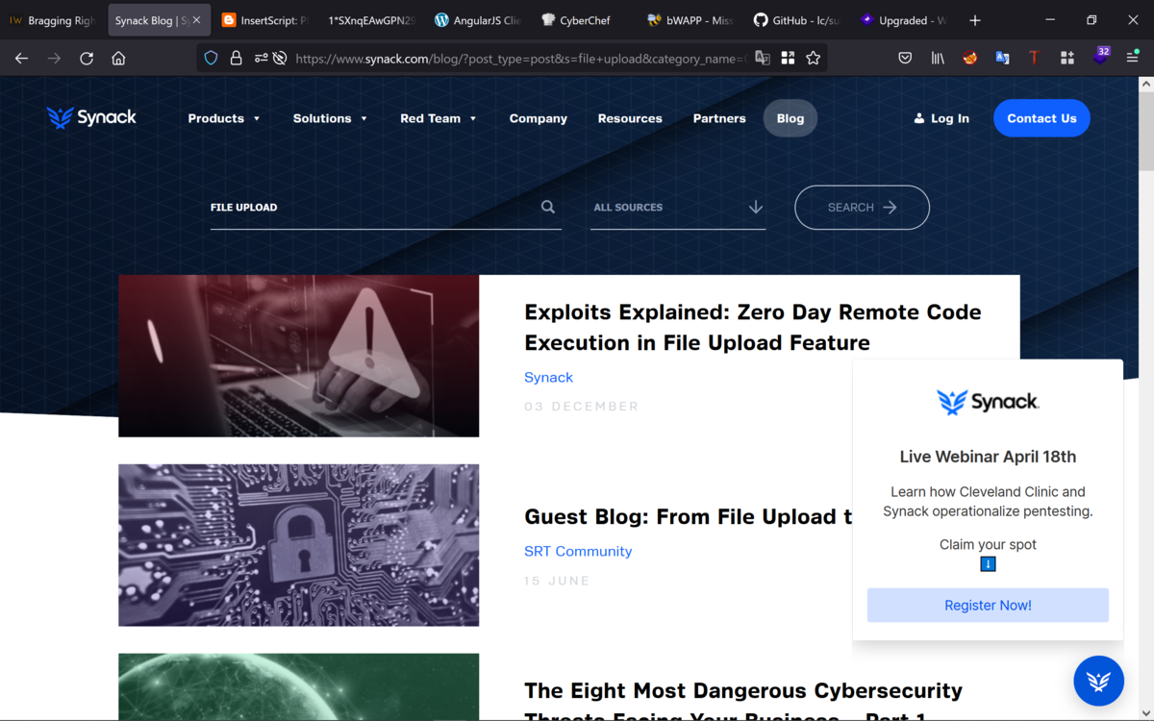
Task: Click the red circular extension icon
Action: [x=970, y=59]
